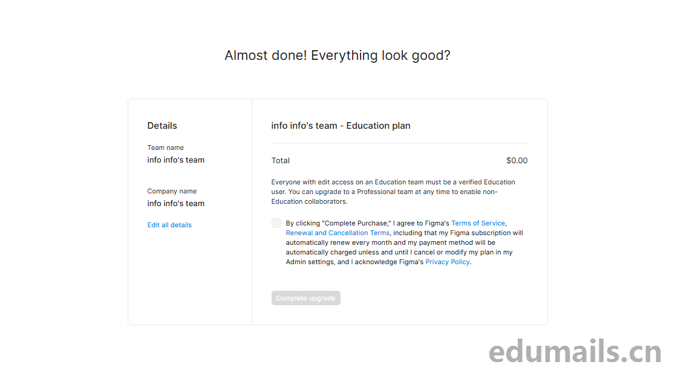This screenshot has height=376, width=675.
Task: Tick the terms agreement checkbox
Action: [x=276, y=223]
